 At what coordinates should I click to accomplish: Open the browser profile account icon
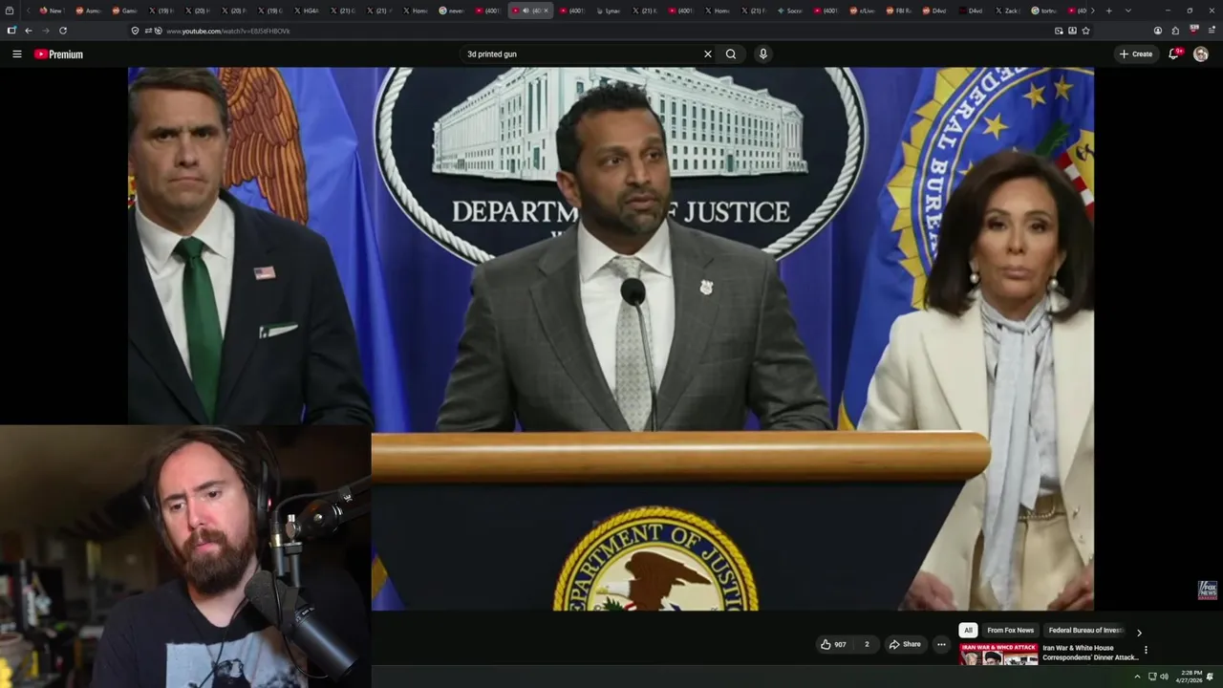(1158, 31)
